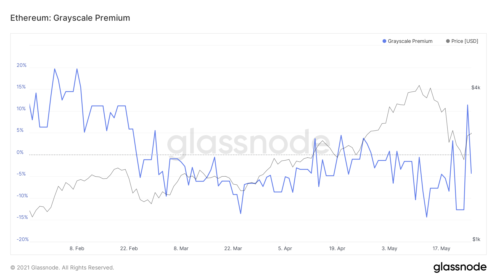497x280 pixels.
Task: Toggle the Price [USD] series label
Action: coord(465,41)
